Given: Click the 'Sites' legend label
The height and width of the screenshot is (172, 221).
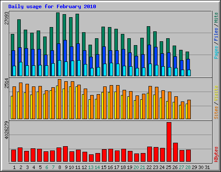Looking at the screenshot, I should 216,113.
